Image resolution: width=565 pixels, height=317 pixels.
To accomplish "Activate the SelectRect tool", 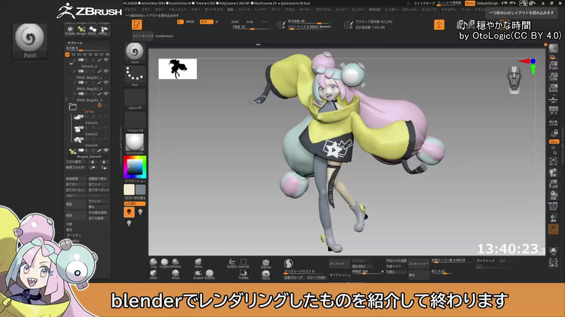I will (x=244, y=263).
